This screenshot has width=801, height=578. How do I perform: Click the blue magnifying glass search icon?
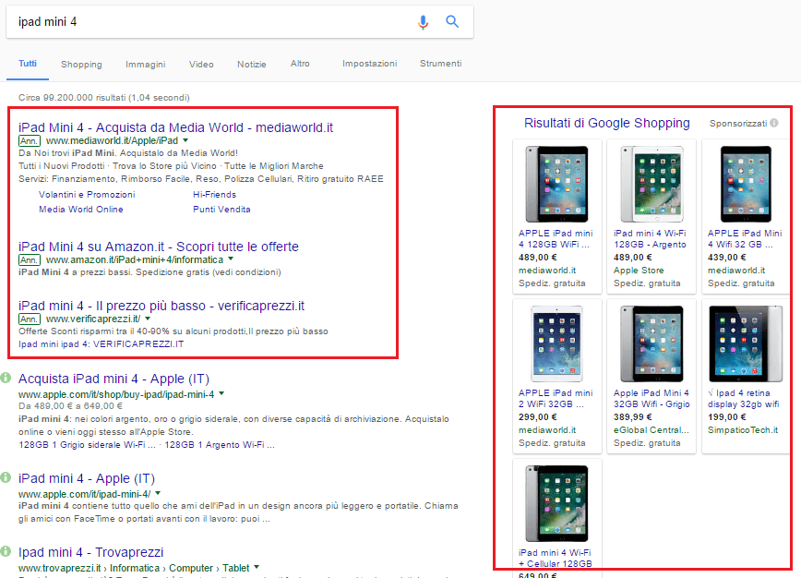click(x=452, y=21)
